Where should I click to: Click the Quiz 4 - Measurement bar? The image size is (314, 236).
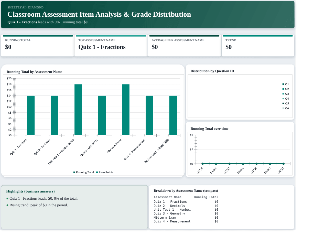[149, 115]
